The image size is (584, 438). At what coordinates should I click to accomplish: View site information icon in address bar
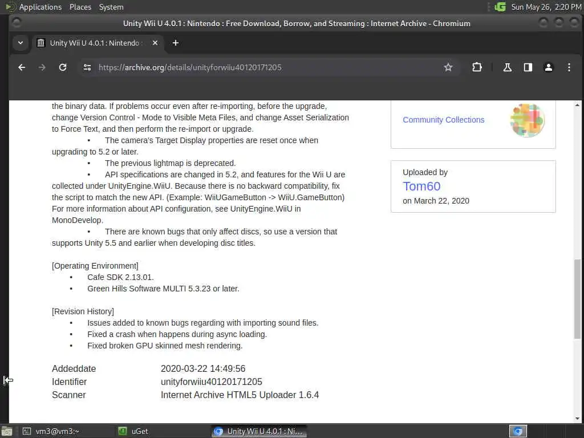(x=87, y=67)
